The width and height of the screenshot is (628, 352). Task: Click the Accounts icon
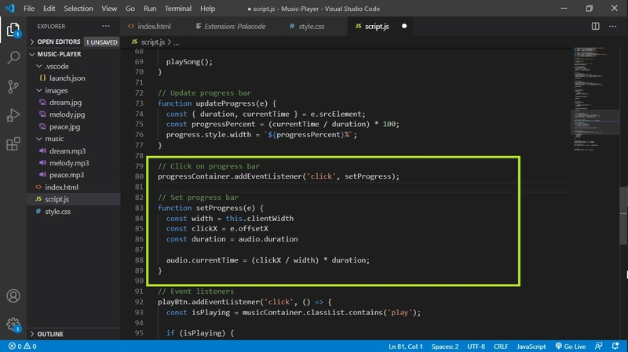pyautogui.click(x=13, y=296)
